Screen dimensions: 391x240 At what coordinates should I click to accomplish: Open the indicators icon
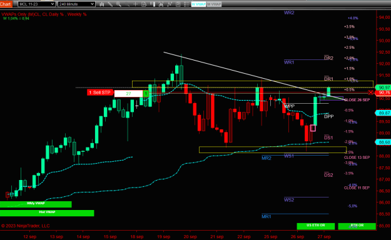(161, 4)
